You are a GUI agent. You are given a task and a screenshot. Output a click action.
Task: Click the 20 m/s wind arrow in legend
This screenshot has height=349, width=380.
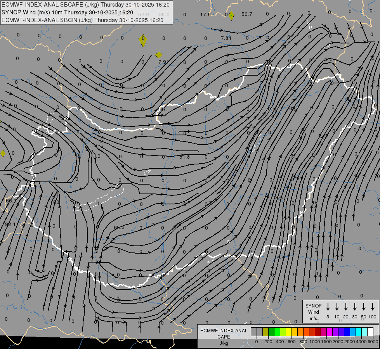coord(346,307)
